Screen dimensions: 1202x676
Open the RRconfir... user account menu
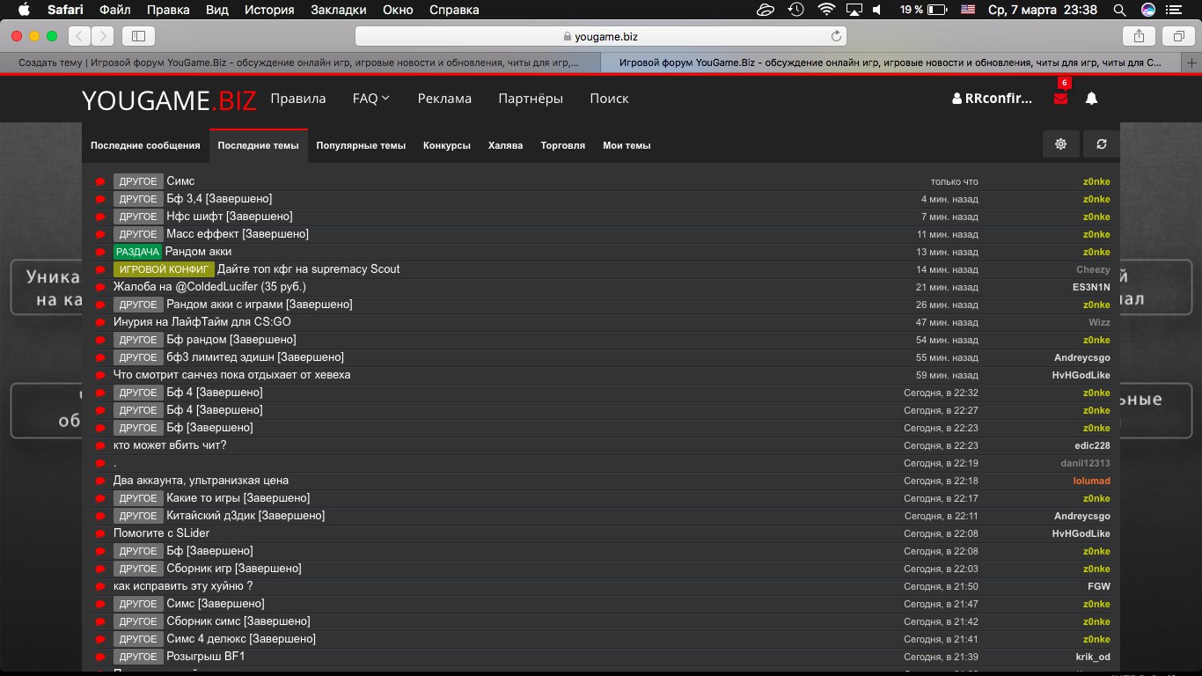[993, 99]
